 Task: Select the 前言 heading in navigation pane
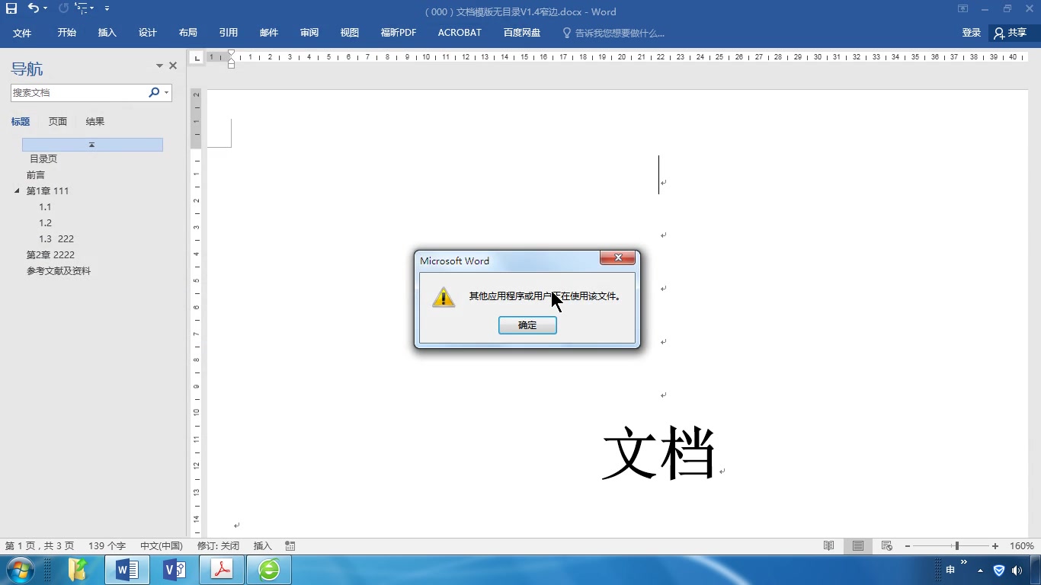tap(35, 174)
